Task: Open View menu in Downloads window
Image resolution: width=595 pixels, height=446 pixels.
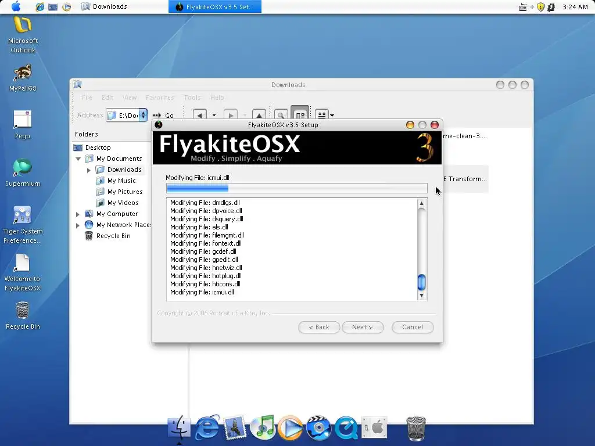Action: tap(130, 98)
